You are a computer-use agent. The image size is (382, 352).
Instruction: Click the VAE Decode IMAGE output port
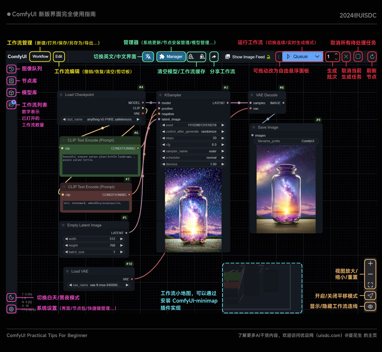click(x=283, y=103)
